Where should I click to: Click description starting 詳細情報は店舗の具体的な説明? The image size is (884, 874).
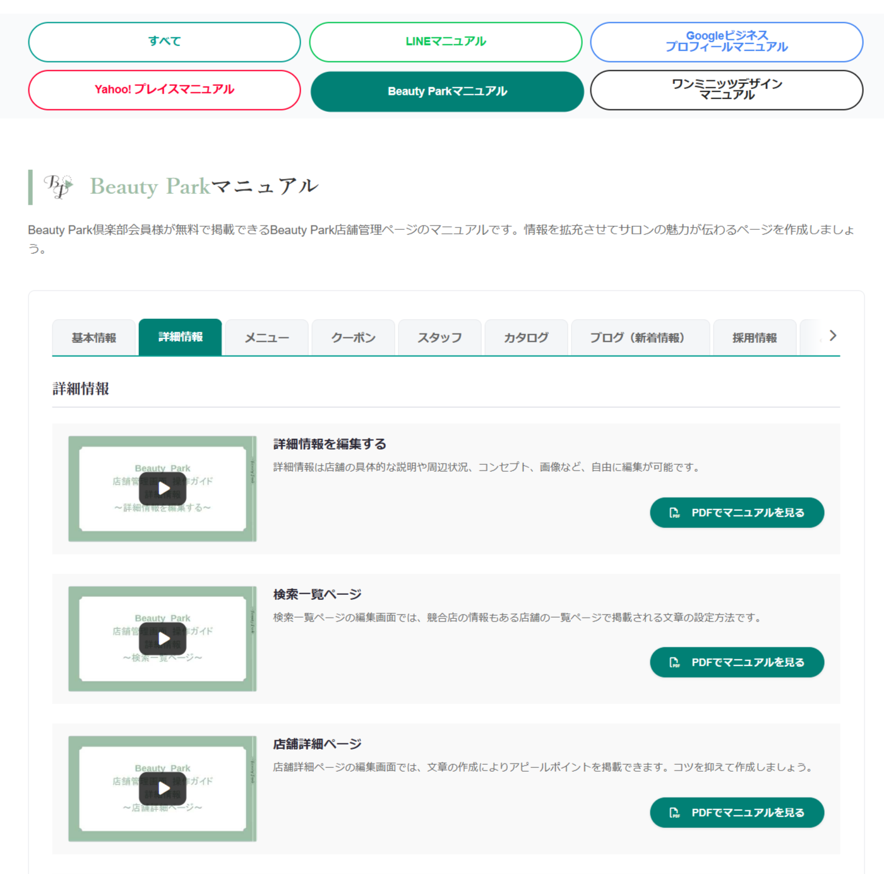[487, 467]
